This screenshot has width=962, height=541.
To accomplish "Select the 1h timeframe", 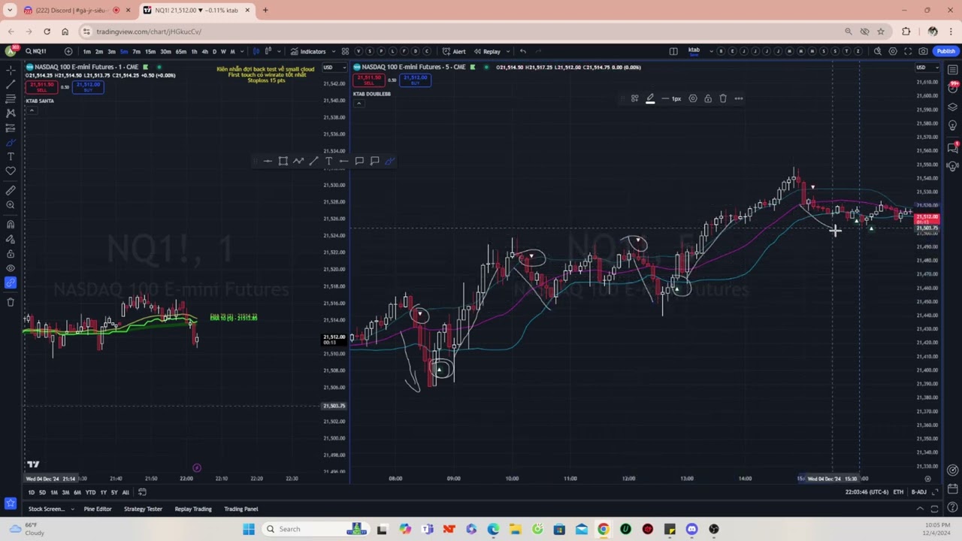I will 194,52.
